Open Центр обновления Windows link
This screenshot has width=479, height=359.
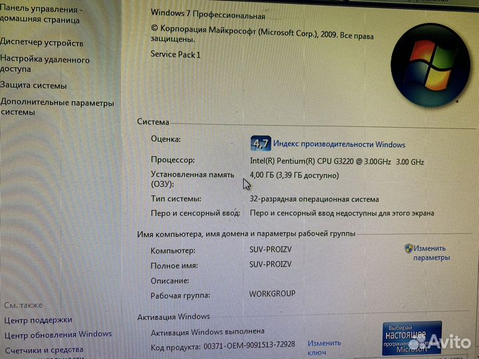58,334
